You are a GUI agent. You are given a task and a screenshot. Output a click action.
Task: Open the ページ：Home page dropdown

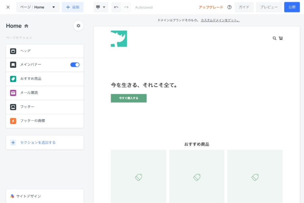(38, 7)
